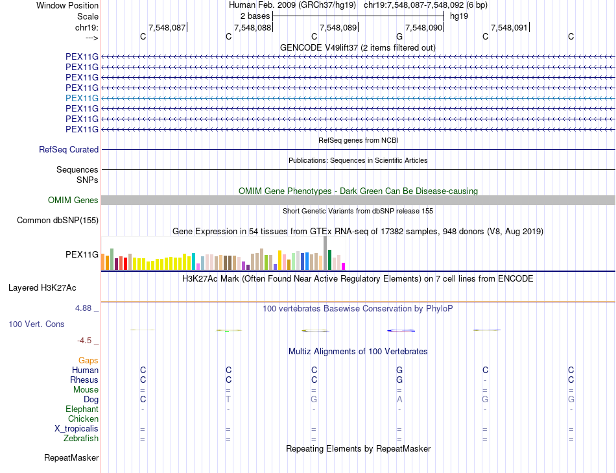616x473 pixels.
Task: Click the 2 bases scale text
Action: click(x=255, y=16)
